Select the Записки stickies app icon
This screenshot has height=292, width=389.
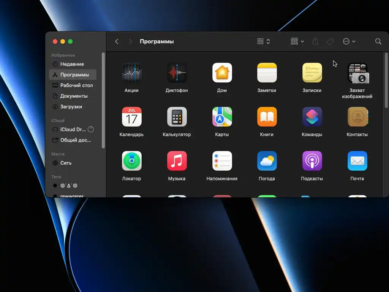(312, 73)
